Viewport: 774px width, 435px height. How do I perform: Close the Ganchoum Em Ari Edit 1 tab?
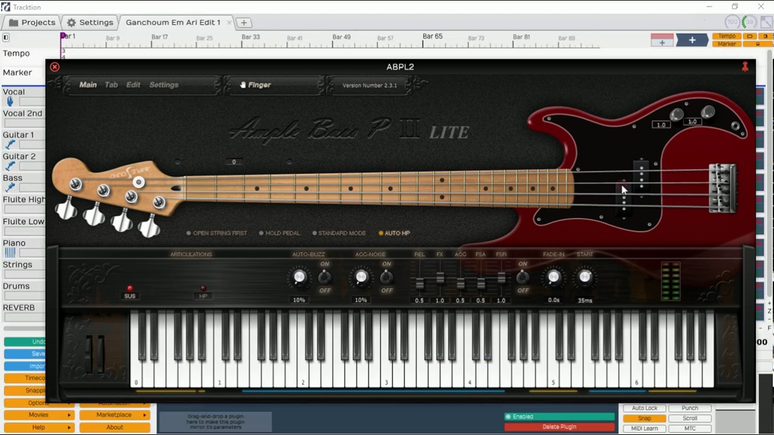click(x=229, y=23)
